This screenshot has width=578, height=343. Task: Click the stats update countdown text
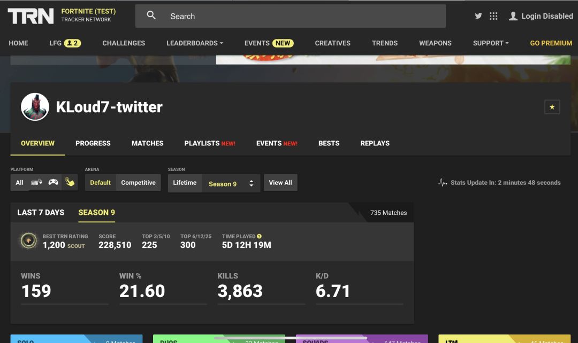point(505,183)
